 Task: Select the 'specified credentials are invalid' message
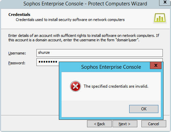pyautogui.click(x=116, y=86)
